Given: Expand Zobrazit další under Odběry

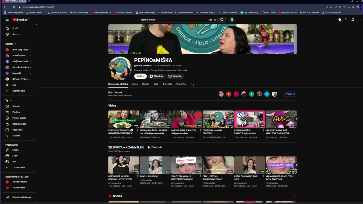Looking at the screenshot, I should [18, 91].
